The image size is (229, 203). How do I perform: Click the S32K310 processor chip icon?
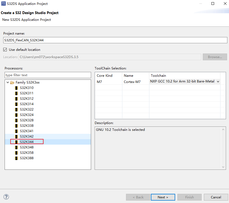click(16, 88)
